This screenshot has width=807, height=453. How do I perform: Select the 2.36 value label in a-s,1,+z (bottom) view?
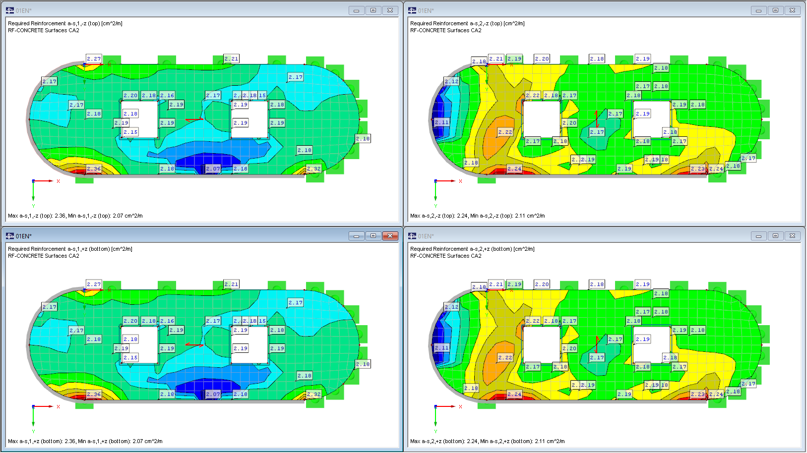click(x=94, y=395)
